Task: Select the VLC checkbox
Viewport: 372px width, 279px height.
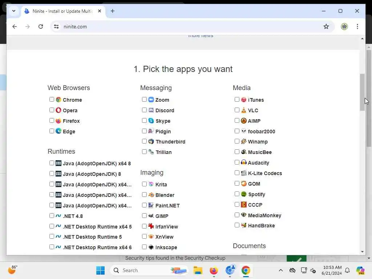Action: pos(237,110)
